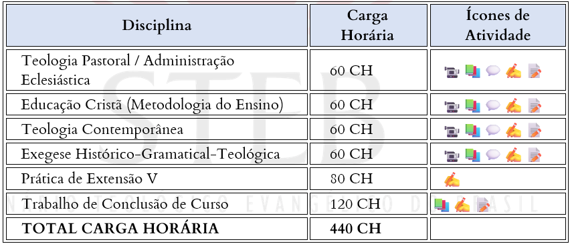Click the writing hand icon in Prática de Extensão V row

tap(452, 180)
